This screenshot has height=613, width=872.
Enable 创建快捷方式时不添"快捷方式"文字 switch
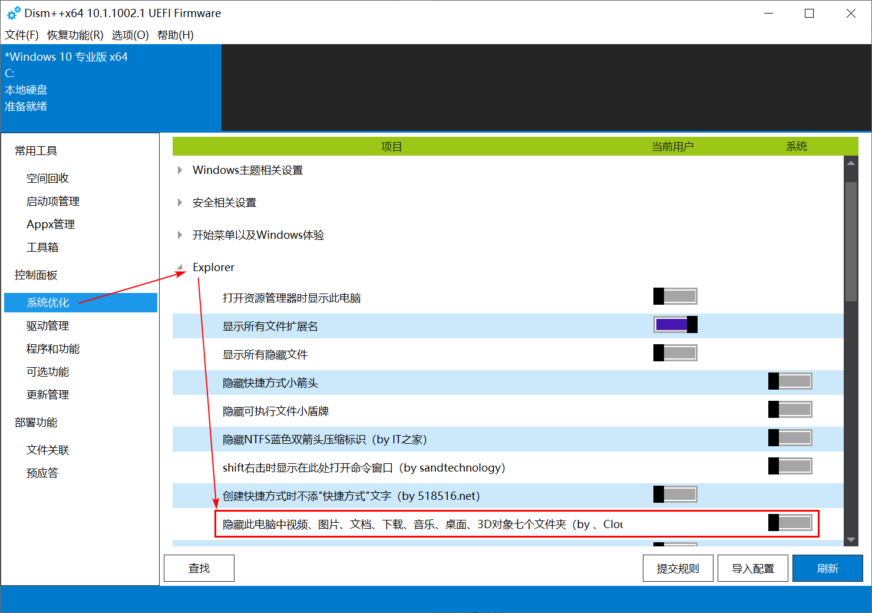coord(675,494)
